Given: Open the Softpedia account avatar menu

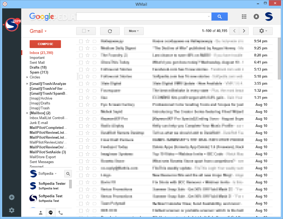Looking at the screenshot, I should pyautogui.click(x=269, y=17).
